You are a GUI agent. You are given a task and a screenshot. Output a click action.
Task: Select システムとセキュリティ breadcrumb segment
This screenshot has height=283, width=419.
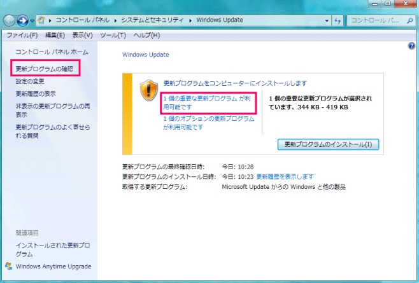[x=152, y=20]
